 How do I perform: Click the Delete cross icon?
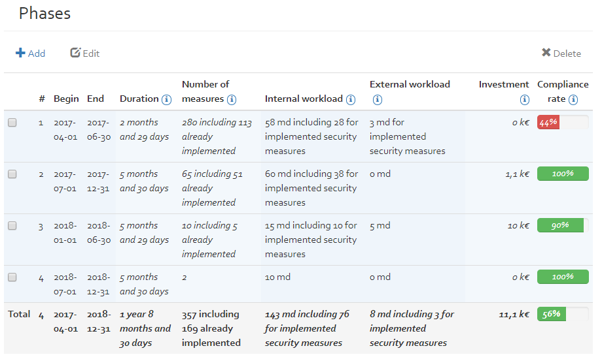pyautogui.click(x=546, y=52)
